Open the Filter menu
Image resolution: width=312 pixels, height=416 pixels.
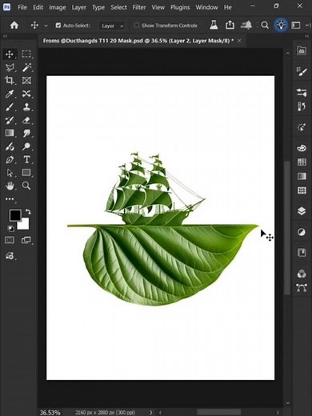pyautogui.click(x=139, y=7)
